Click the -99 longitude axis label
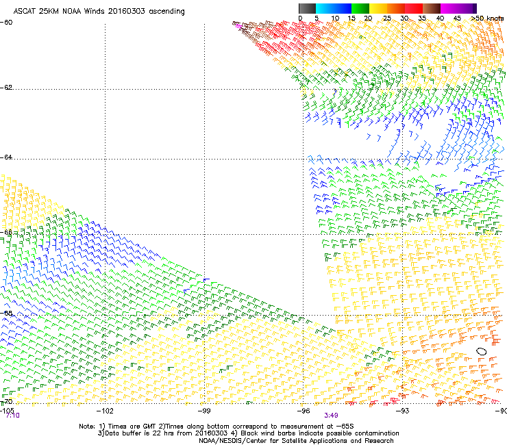 click(204, 411)
